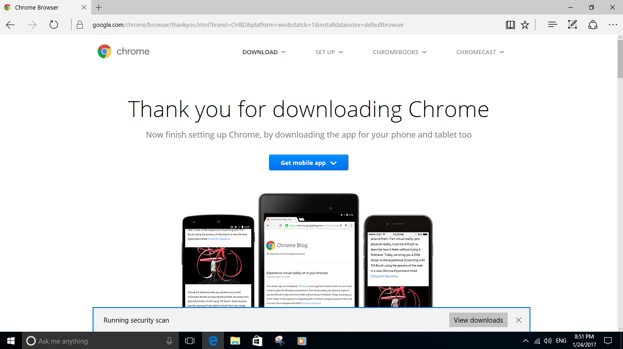Viewport: 623px width, 349px height.
Task: Go back to the previous page
Action: (x=10, y=25)
